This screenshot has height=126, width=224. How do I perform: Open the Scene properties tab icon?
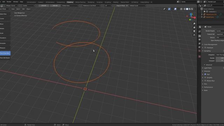coord(199,47)
